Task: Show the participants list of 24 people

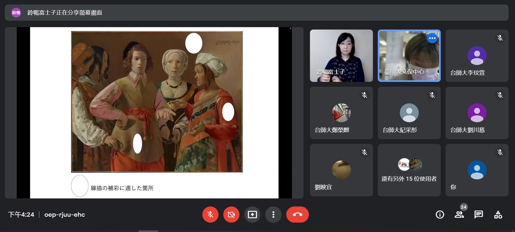Action: point(459,214)
